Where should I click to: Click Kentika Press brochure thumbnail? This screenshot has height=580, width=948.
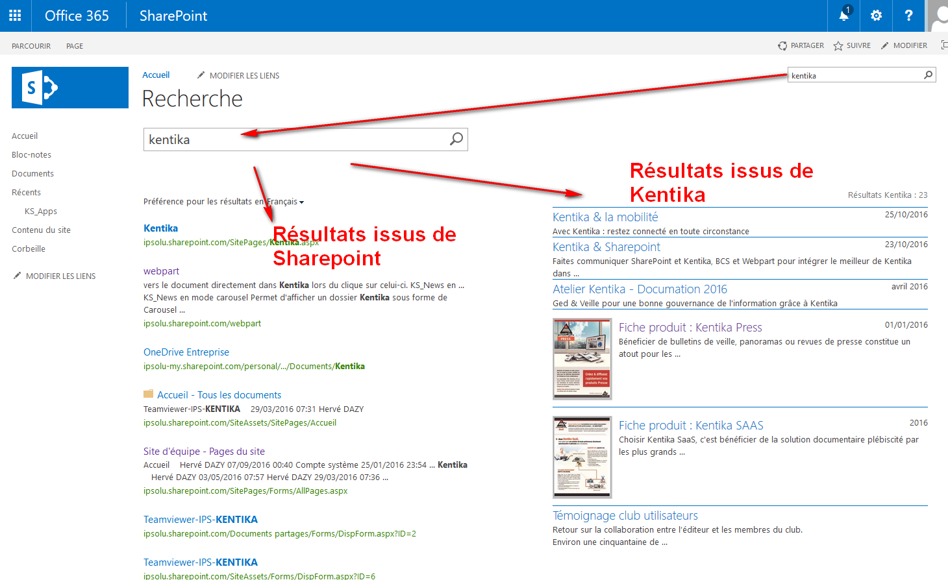click(x=582, y=359)
